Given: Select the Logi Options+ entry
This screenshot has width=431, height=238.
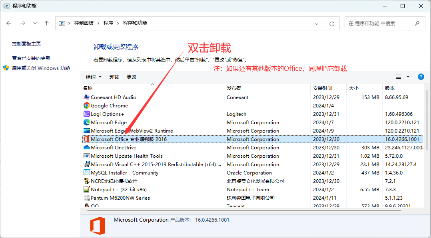Looking at the screenshot, I should (108, 114).
